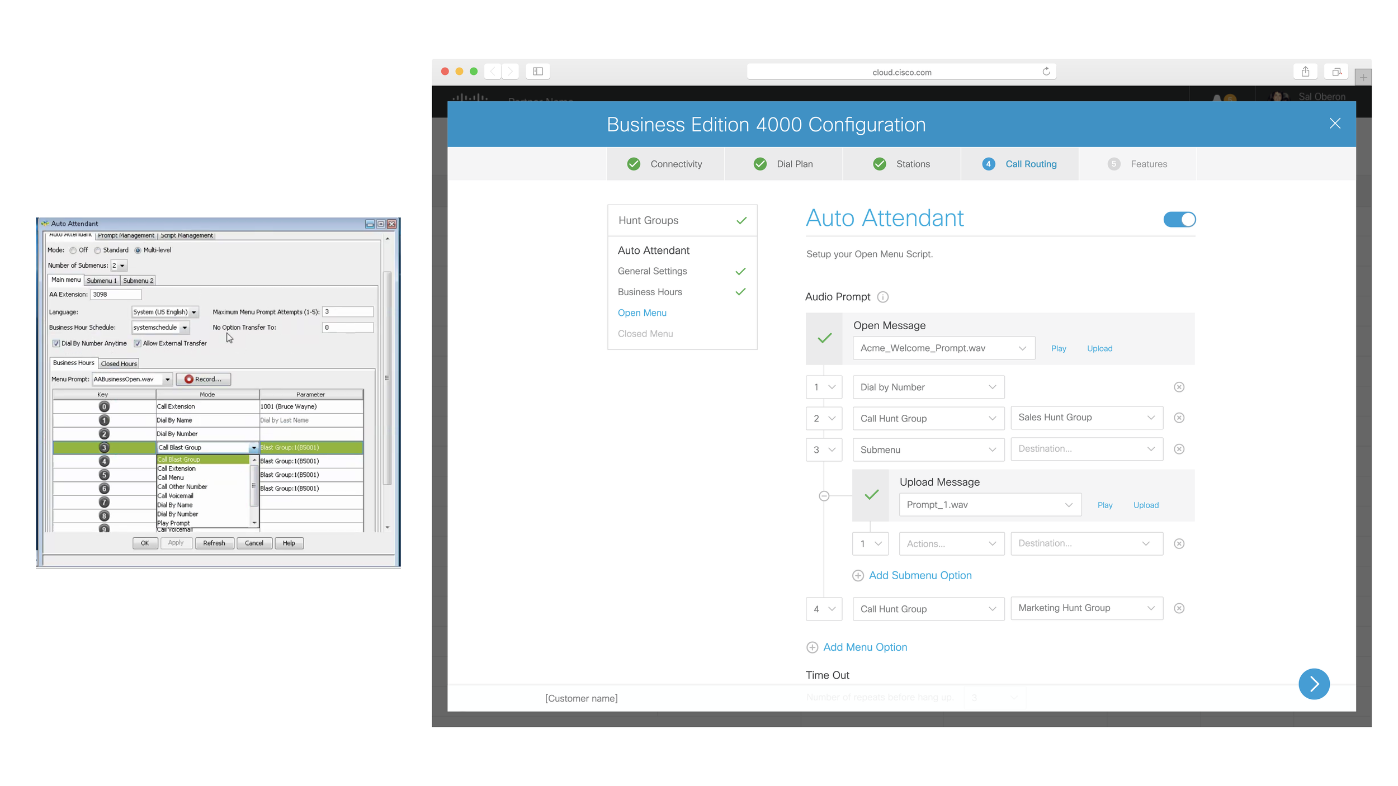This screenshot has height=786, width=1398.
Task: Remove the Dial by Number menu option
Action: [1179, 387]
